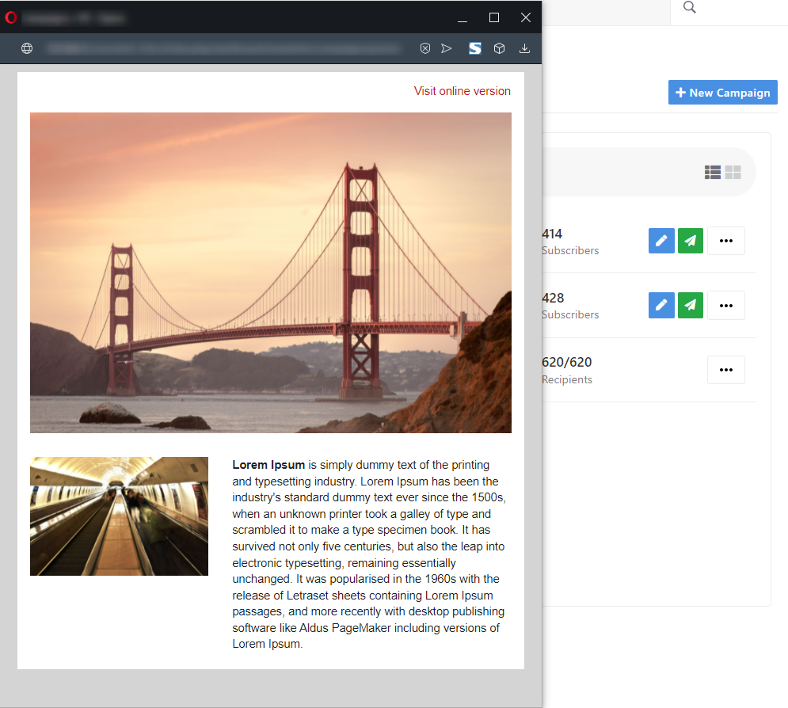Click the globe site info icon
This screenshot has width=788, height=708.
click(x=27, y=48)
